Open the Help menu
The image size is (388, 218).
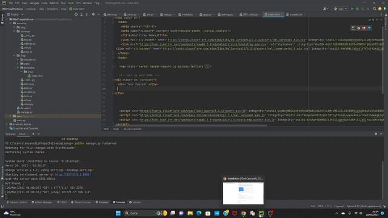tap(97, 3)
